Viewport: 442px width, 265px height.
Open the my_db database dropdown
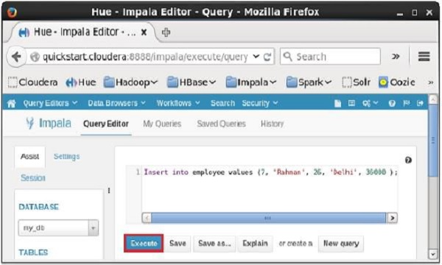pyautogui.click(x=58, y=227)
